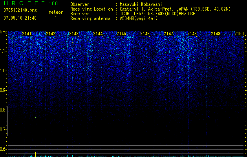
Task: Click the kHz axis unit label
Action: pyautogui.click(x=4, y=32)
